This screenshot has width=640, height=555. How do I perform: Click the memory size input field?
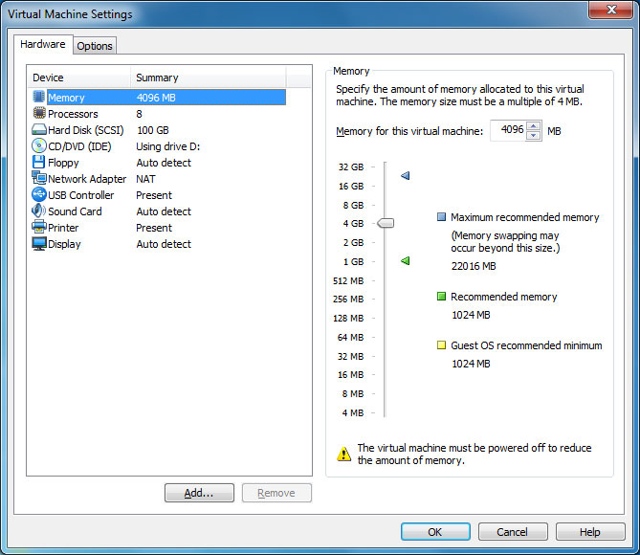[x=508, y=130]
